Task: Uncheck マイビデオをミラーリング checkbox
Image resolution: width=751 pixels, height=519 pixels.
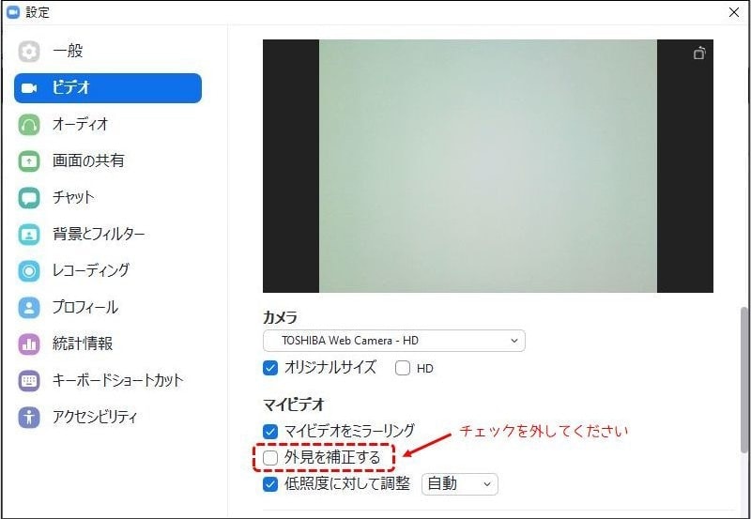Action: click(x=270, y=431)
